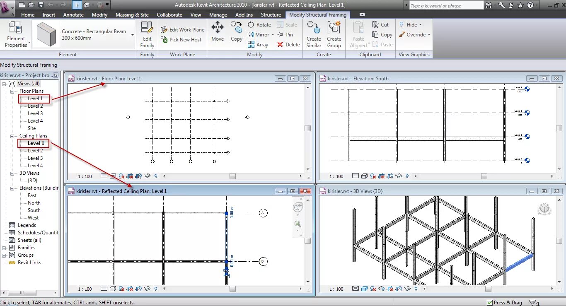Image resolution: width=566 pixels, height=306 pixels.
Task: Collapse the 3D Views tree node
Action: pyautogui.click(x=12, y=173)
